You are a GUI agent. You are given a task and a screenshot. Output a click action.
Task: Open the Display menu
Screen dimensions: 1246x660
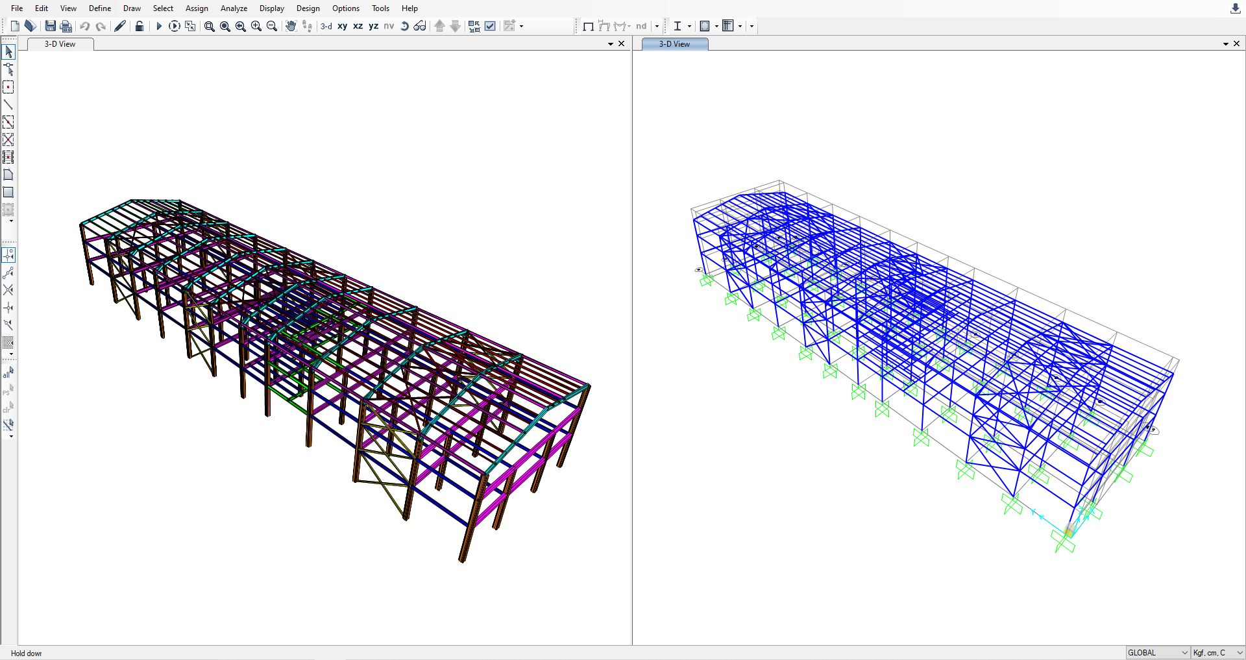click(x=272, y=8)
